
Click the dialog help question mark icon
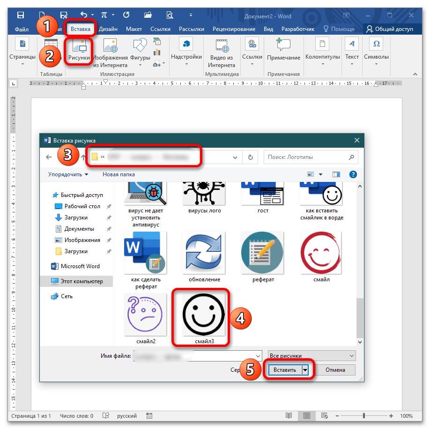pos(353,174)
